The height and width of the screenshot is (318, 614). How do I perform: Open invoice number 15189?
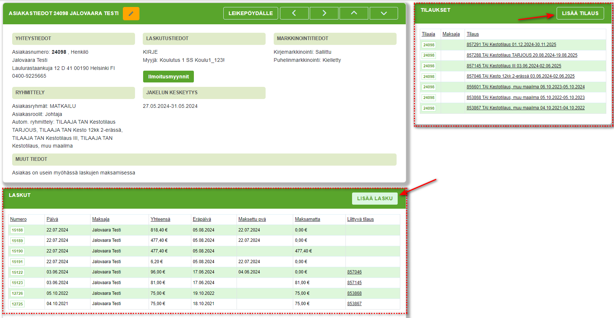[17, 241]
